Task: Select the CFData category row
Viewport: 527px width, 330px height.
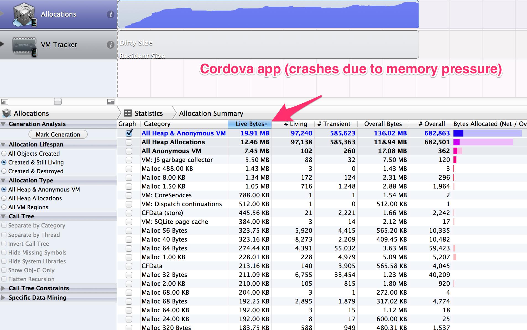Action: point(322,266)
